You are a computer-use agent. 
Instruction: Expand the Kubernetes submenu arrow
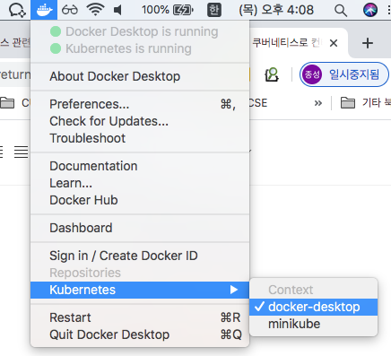(234, 290)
